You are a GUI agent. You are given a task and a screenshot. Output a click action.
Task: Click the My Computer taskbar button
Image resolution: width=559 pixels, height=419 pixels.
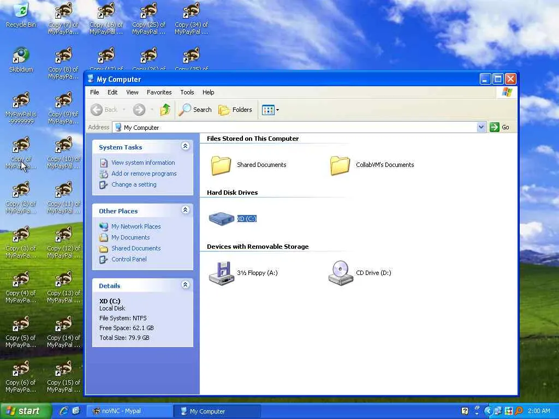pyautogui.click(x=217, y=411)
